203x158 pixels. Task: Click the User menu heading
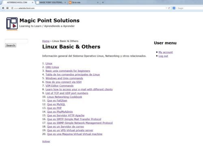[x=165, y=43]
